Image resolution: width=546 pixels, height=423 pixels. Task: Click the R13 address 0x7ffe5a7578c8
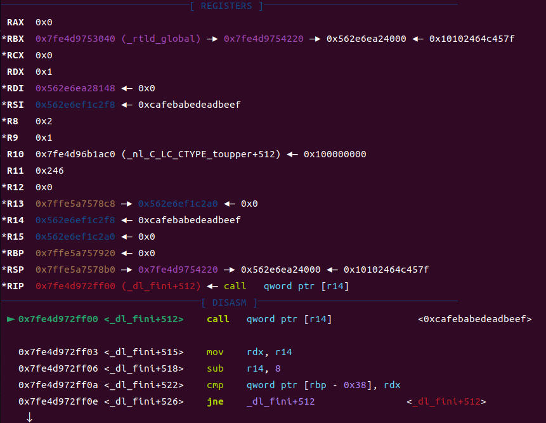[x=75, y=204]
